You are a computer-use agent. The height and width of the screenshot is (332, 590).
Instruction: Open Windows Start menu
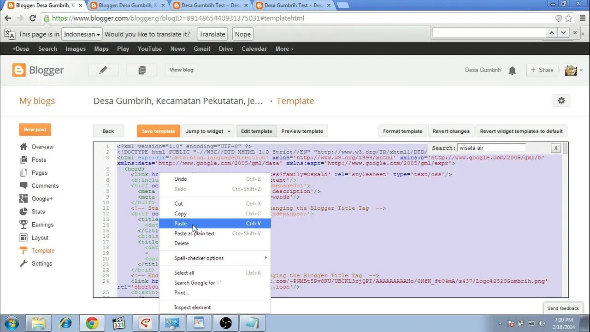pyautogui.click(x=11, y=323)
